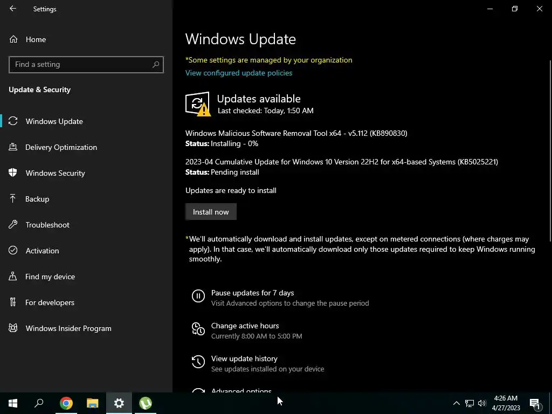Restore down the Settings window
This screenshot has width=552, height=414.
click(515, 9)
